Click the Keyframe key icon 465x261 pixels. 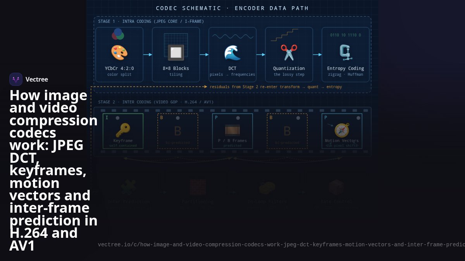tap(123, 130)
